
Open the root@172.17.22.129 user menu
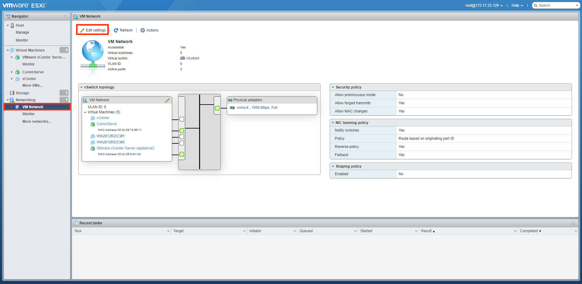484,5
